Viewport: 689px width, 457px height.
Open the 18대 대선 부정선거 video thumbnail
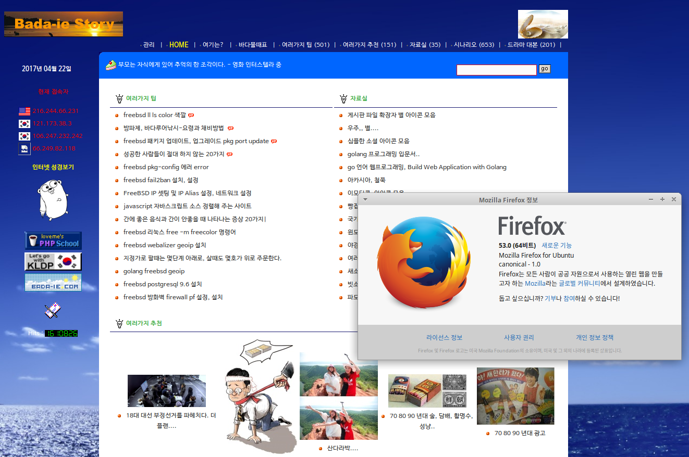(x=167, y=391)
